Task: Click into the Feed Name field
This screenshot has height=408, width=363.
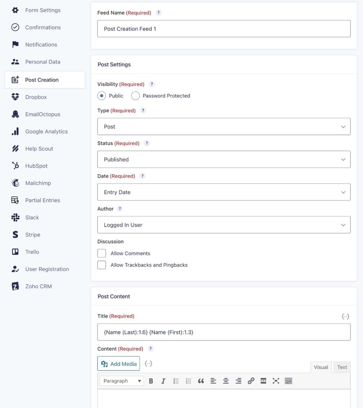Action: click(224, 29)
